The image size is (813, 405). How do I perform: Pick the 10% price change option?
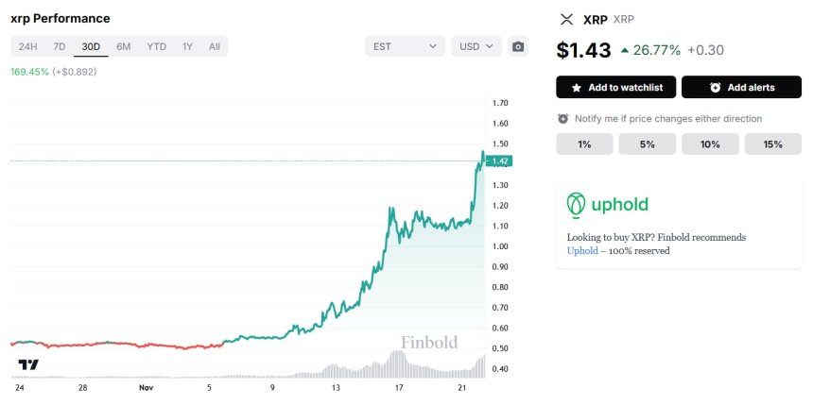(710, 144)
